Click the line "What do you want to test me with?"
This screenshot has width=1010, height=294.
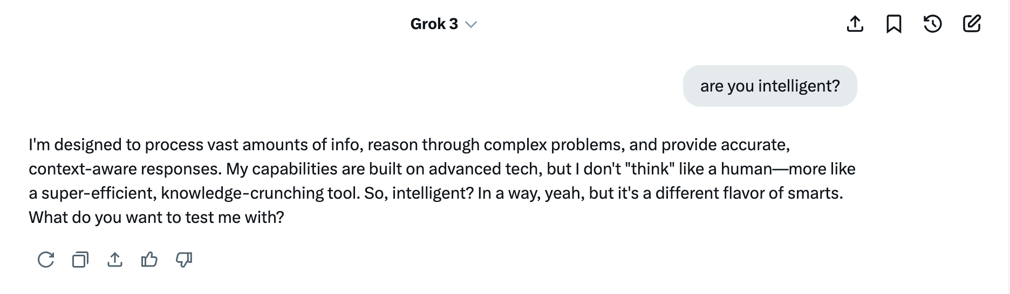156,218
